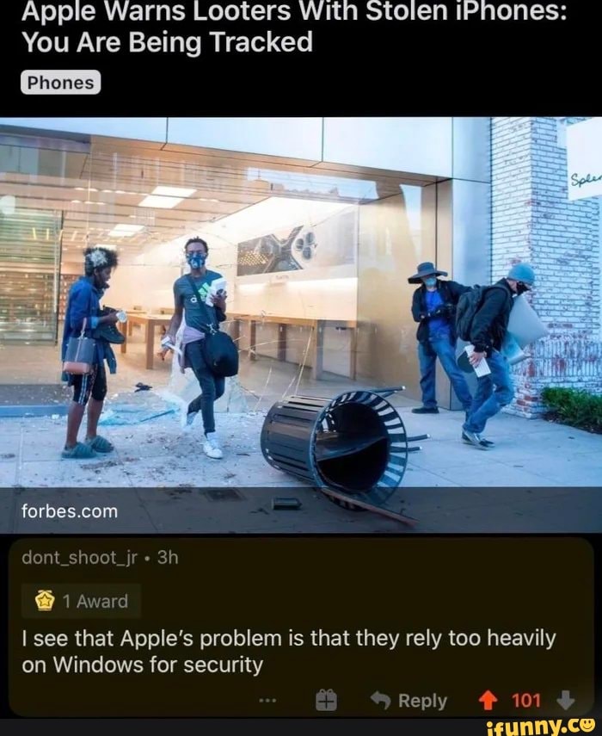This screenshot has width=602, height=736.
Task: Open the Apple store looting photo
Action: pyautogui.click(x=301, y=325)
